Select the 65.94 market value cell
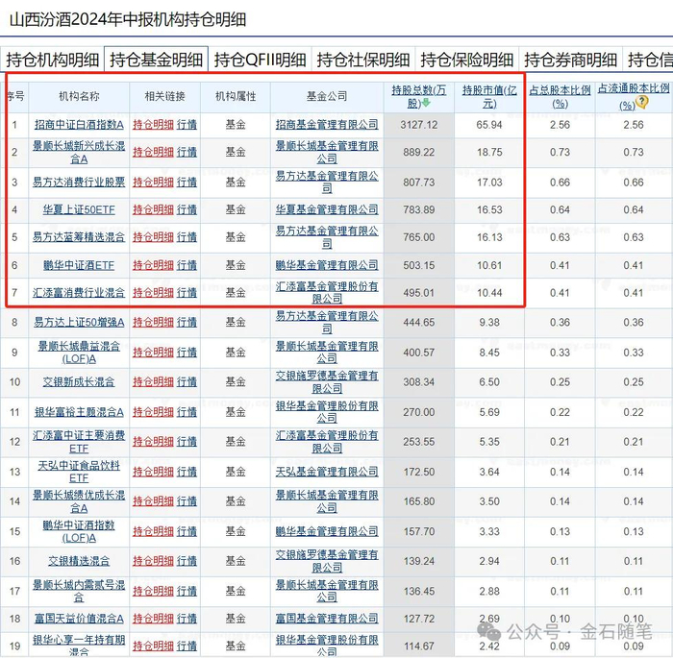This screenshot has height=658, width=673. [489, 125]
